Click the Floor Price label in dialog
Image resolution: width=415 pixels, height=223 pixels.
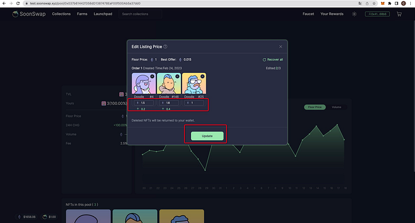pos(139,59)
